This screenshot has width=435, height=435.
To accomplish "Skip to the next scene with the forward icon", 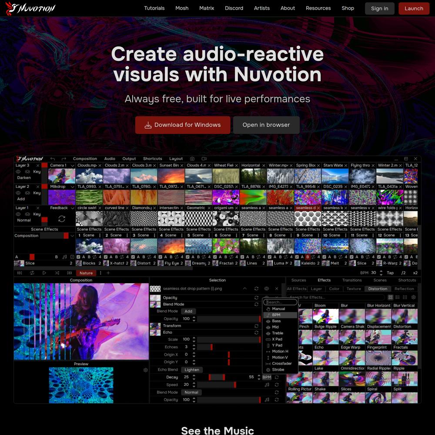I will click(x=70, y=273).
